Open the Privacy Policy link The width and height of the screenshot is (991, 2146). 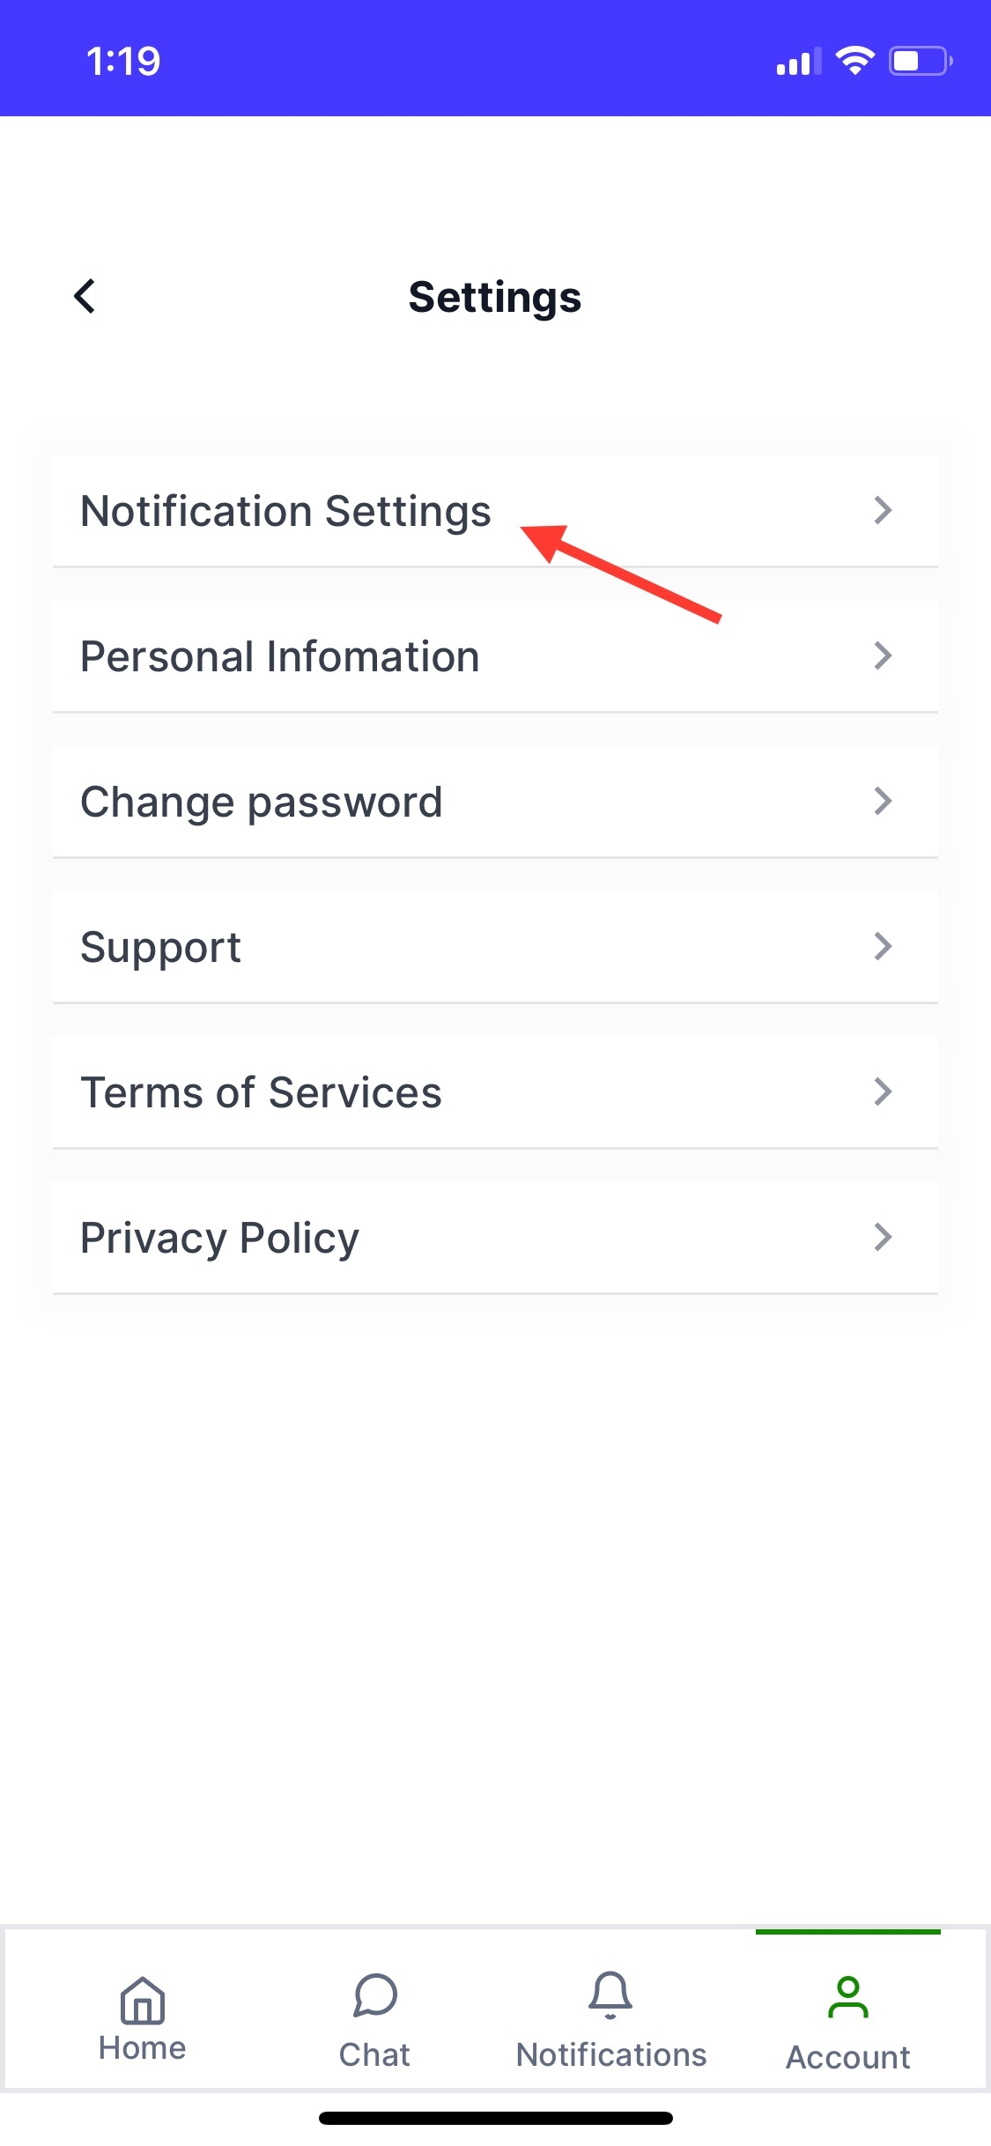point(220,1238)
